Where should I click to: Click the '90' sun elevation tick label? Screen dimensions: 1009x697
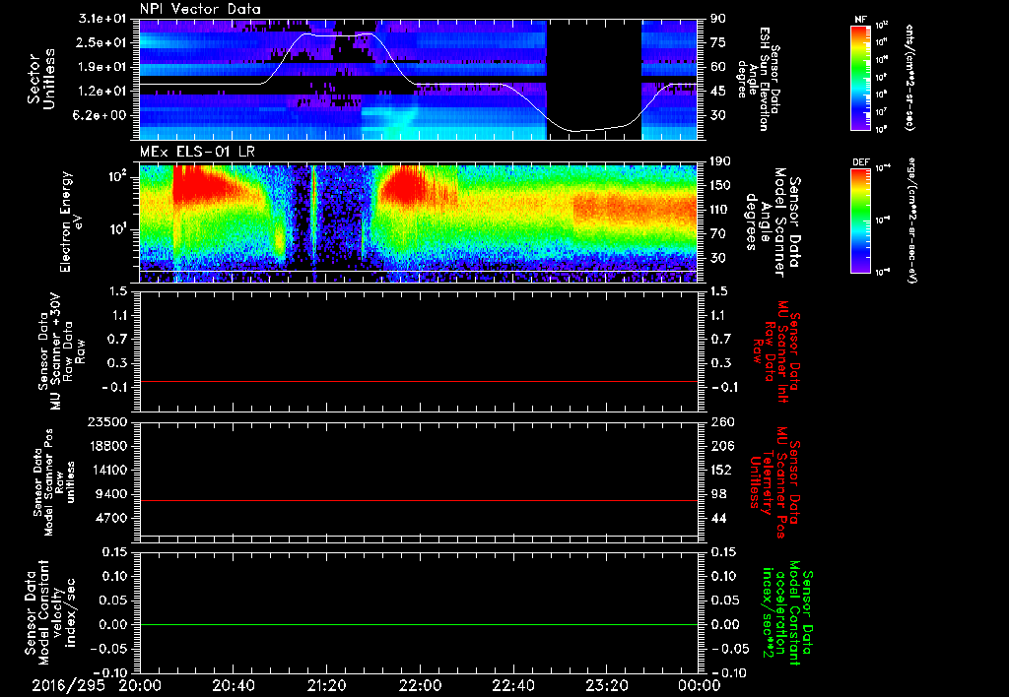coord(717,19)
